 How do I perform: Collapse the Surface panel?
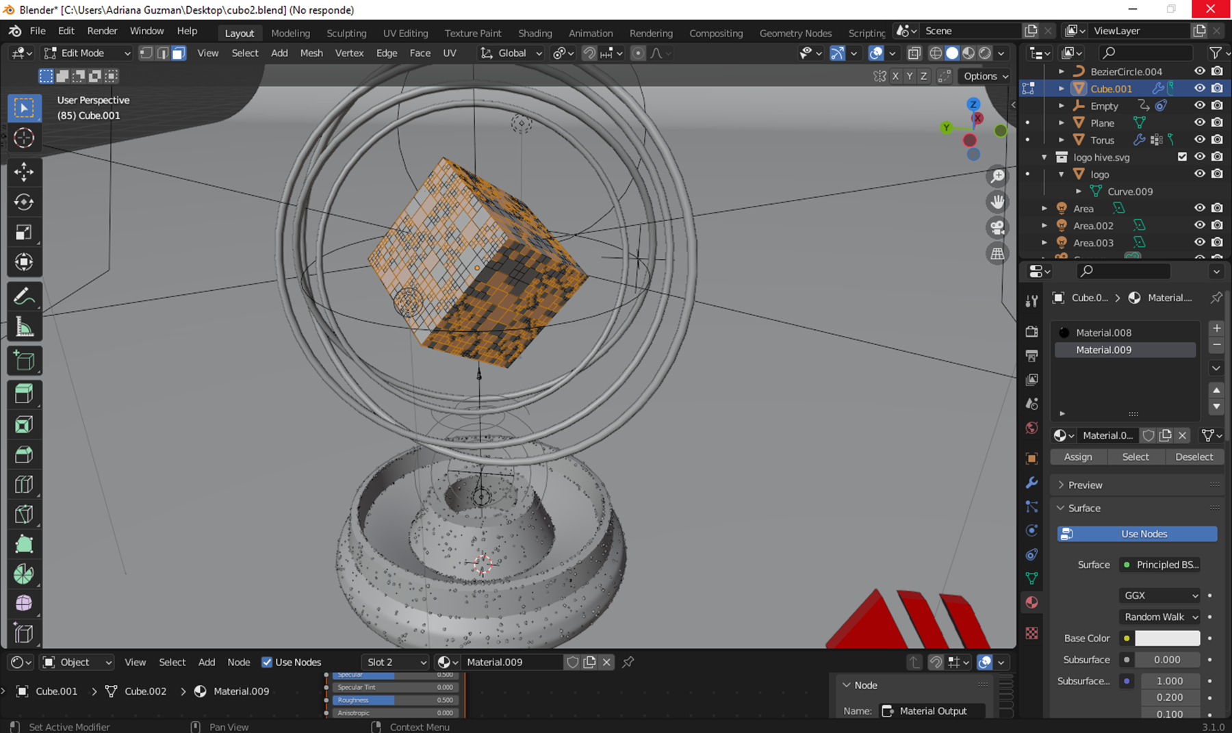(x=1084, y=508)
